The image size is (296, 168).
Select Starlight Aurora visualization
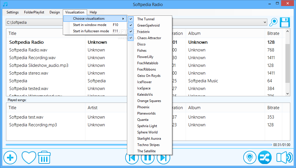[150, 139]
